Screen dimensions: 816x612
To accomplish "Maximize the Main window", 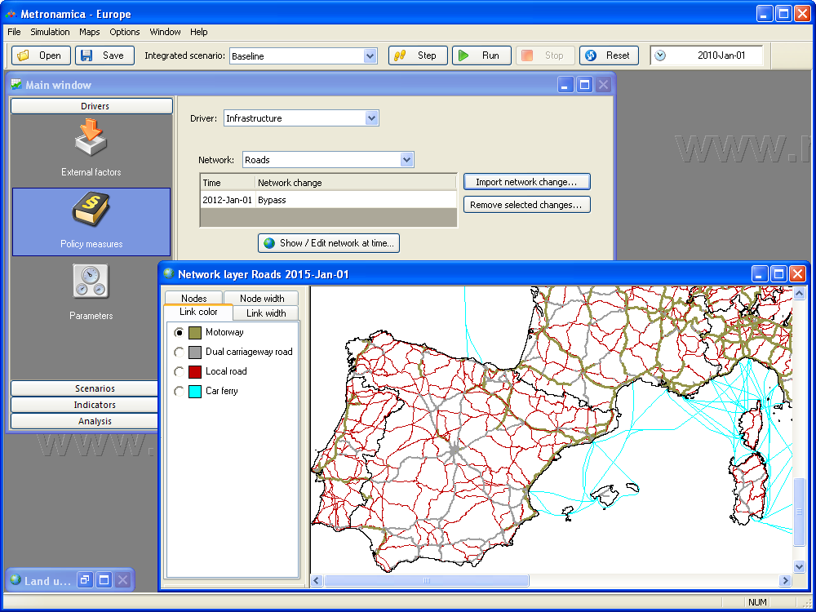I will [584, 84].
